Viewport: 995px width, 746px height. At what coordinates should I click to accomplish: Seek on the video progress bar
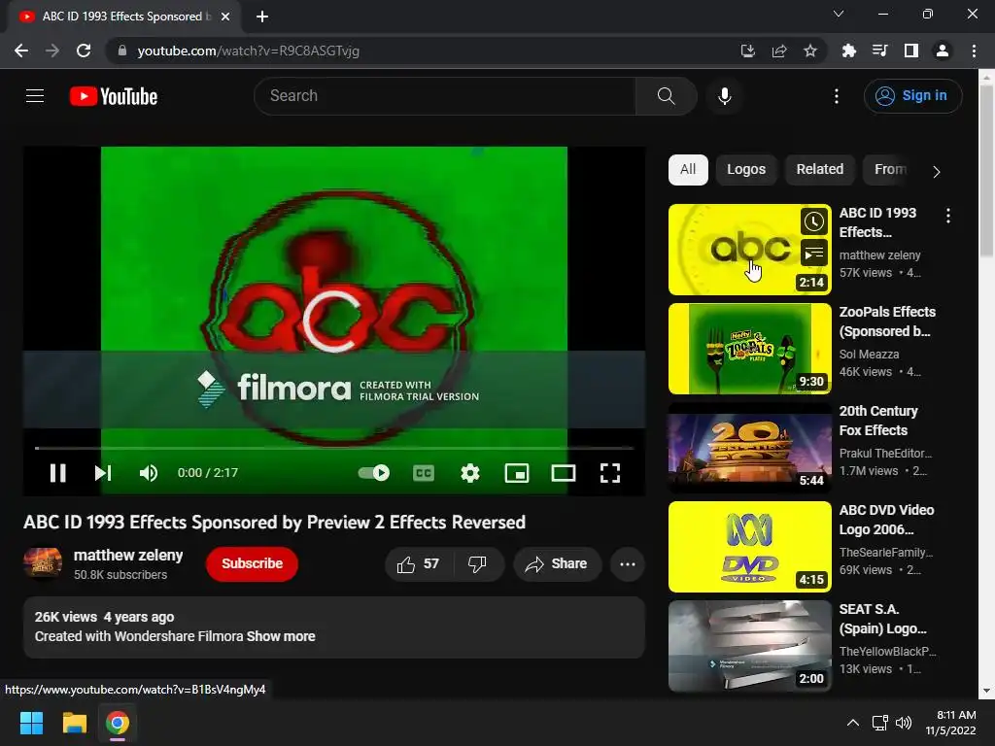coord(334,448)
